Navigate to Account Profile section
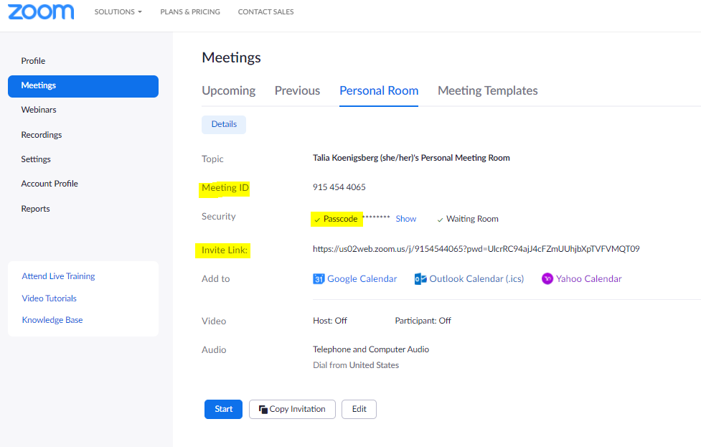 tap(50, 183)
